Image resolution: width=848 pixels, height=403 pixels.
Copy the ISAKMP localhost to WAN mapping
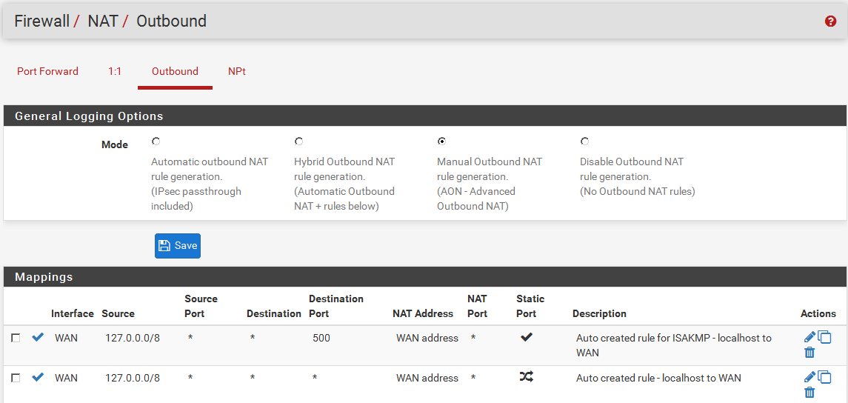(x=824, y=338)
